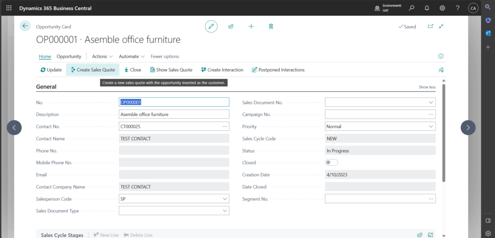This screenshot has height=238, width=495.
Task: Go to the next record arrow
Action: (x=468, y=127)
